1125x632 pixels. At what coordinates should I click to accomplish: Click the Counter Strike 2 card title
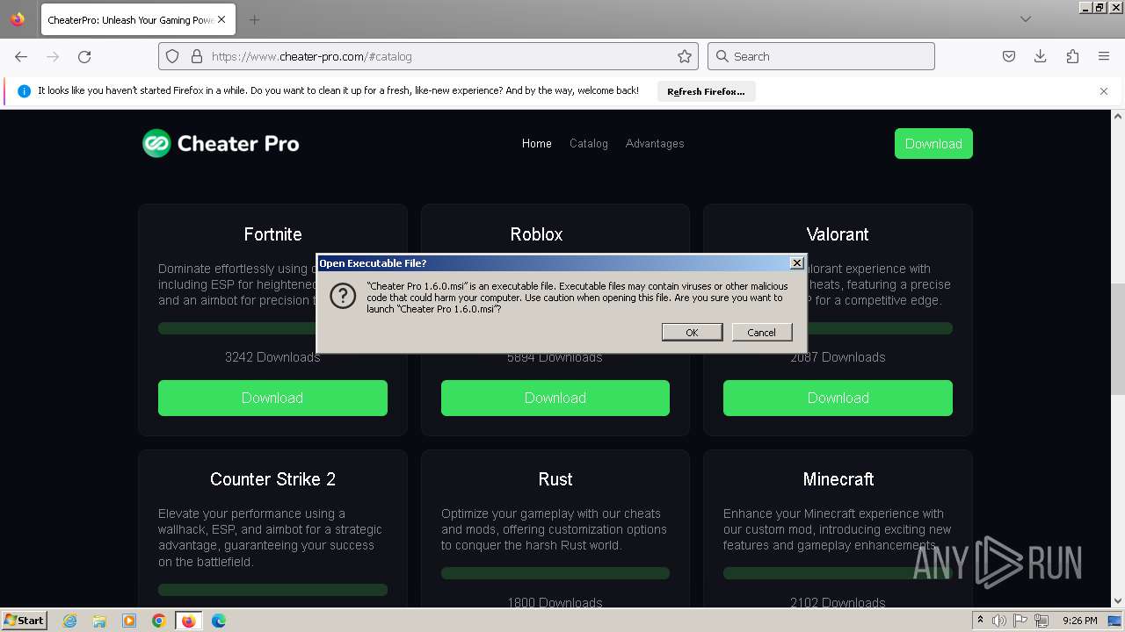tap(272, 479)
